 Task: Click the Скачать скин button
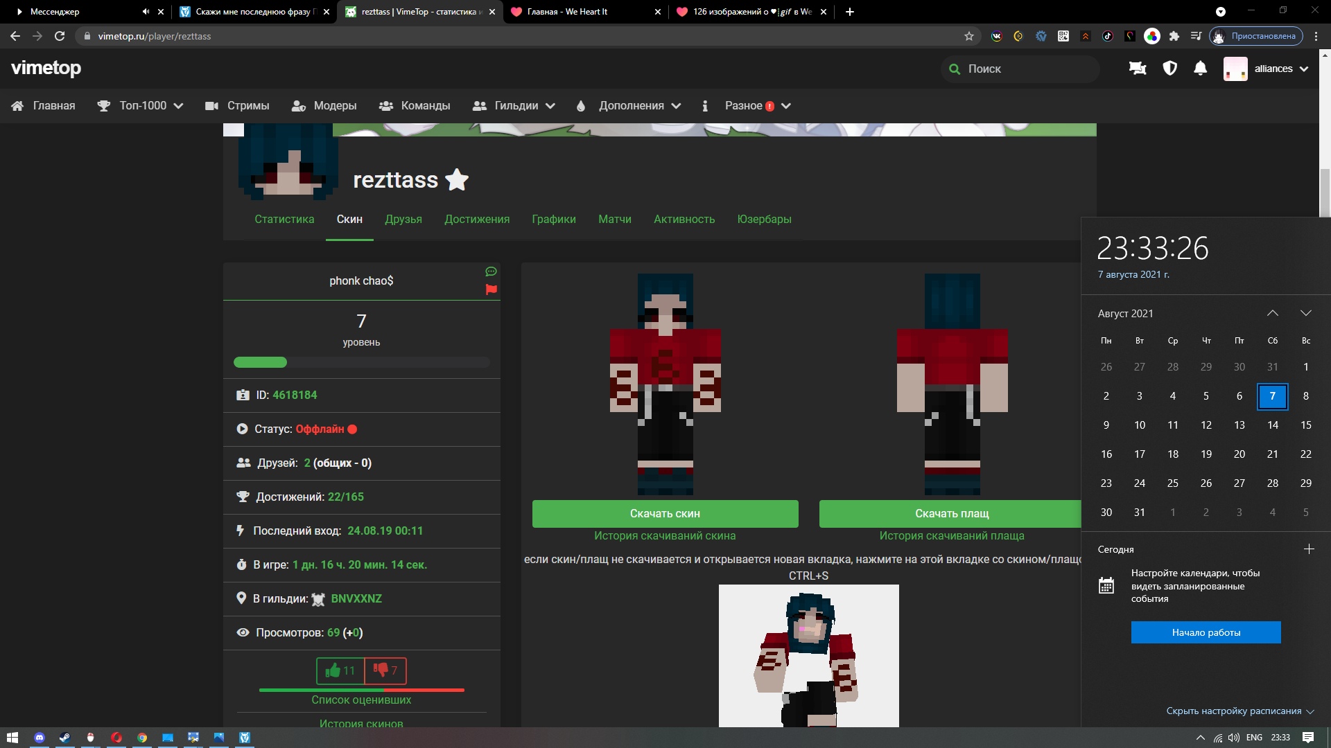665,514
